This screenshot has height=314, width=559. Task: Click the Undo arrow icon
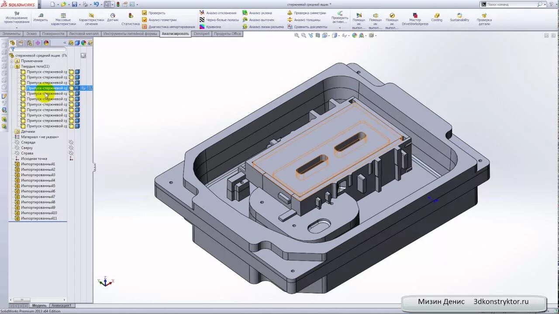coord(96,4)
